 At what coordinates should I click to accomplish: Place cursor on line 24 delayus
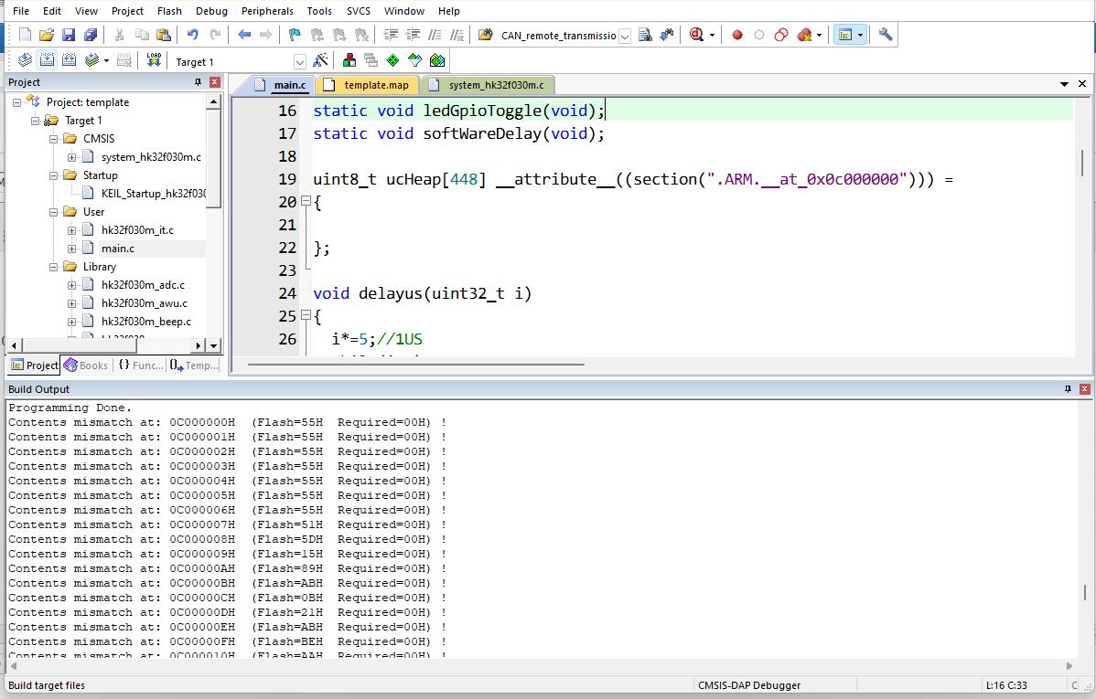coord(422,294)
